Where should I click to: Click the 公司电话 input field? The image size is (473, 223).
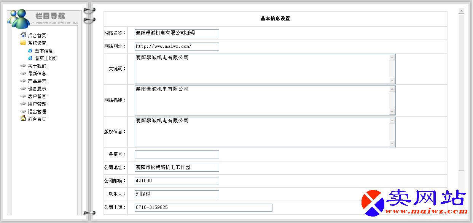pyautogui.click(x=204, y=207)
